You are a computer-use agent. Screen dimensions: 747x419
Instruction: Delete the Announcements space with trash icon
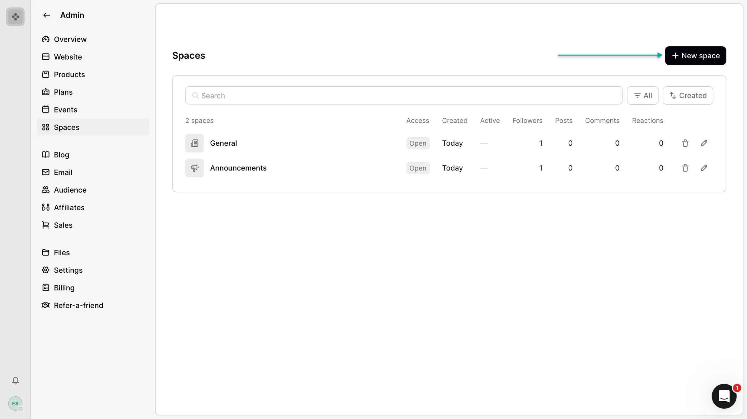click(685, 168)
